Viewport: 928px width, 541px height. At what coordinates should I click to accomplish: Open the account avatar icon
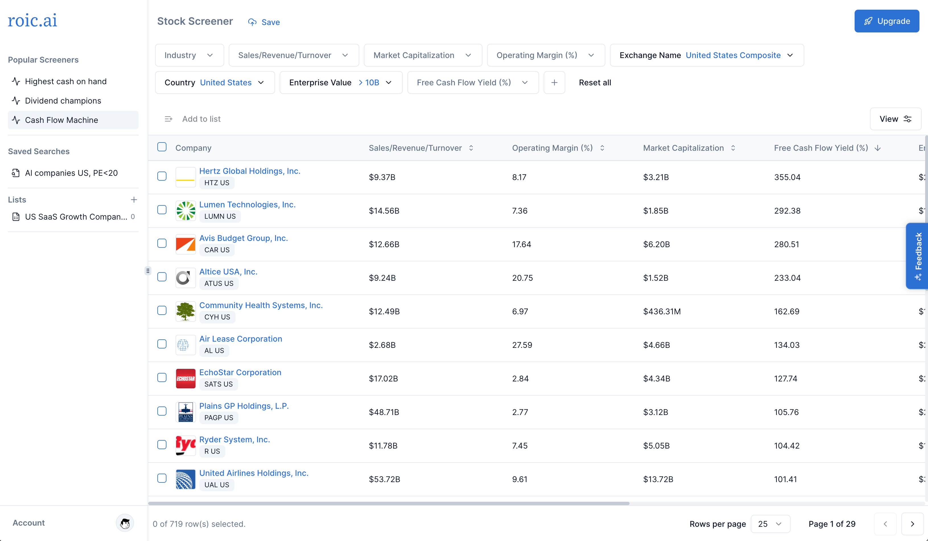pos(125,523)
